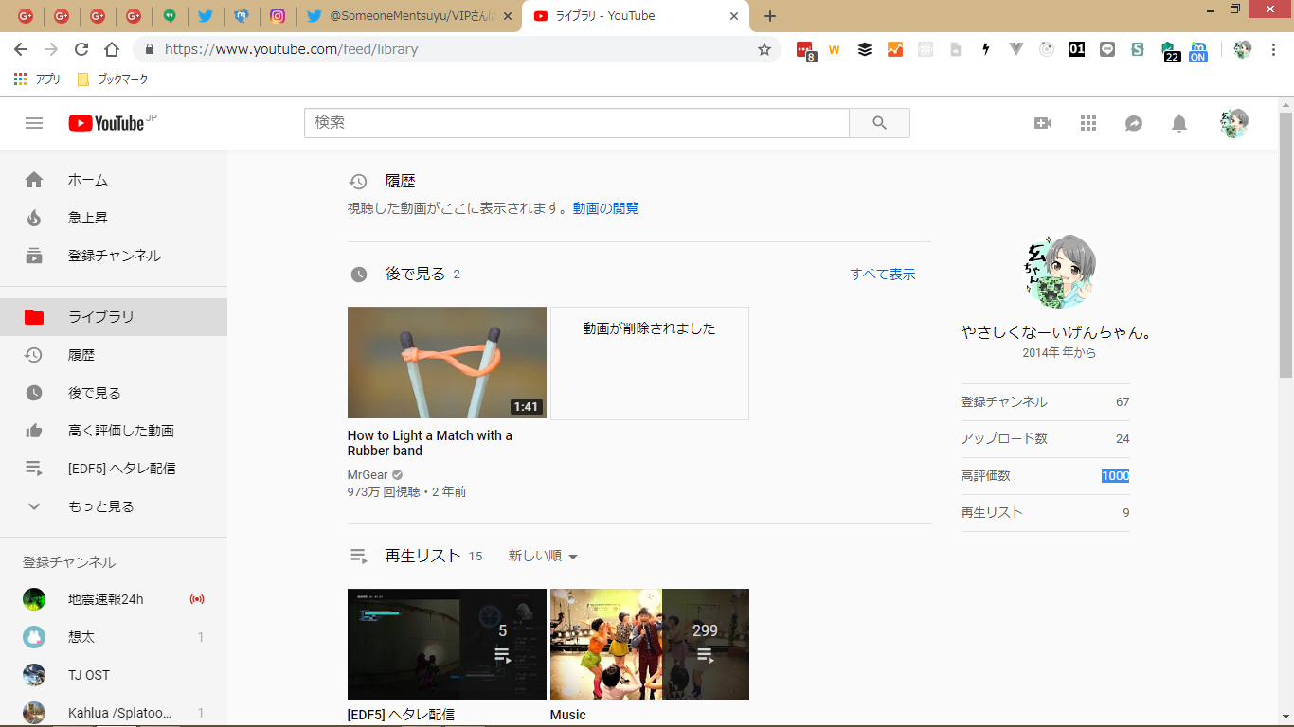Click the YouTube logo
Viewport: 1294px width, 727px height.
[106, 123]
